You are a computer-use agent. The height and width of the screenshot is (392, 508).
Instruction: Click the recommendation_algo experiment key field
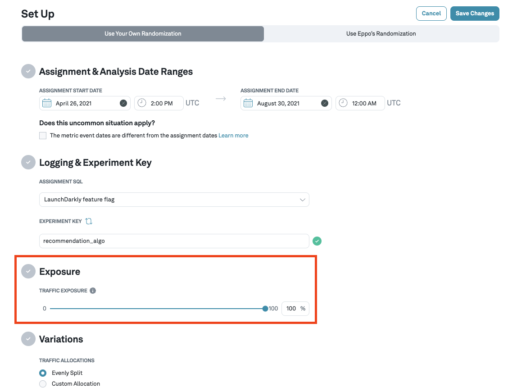[x=174, y=241]
